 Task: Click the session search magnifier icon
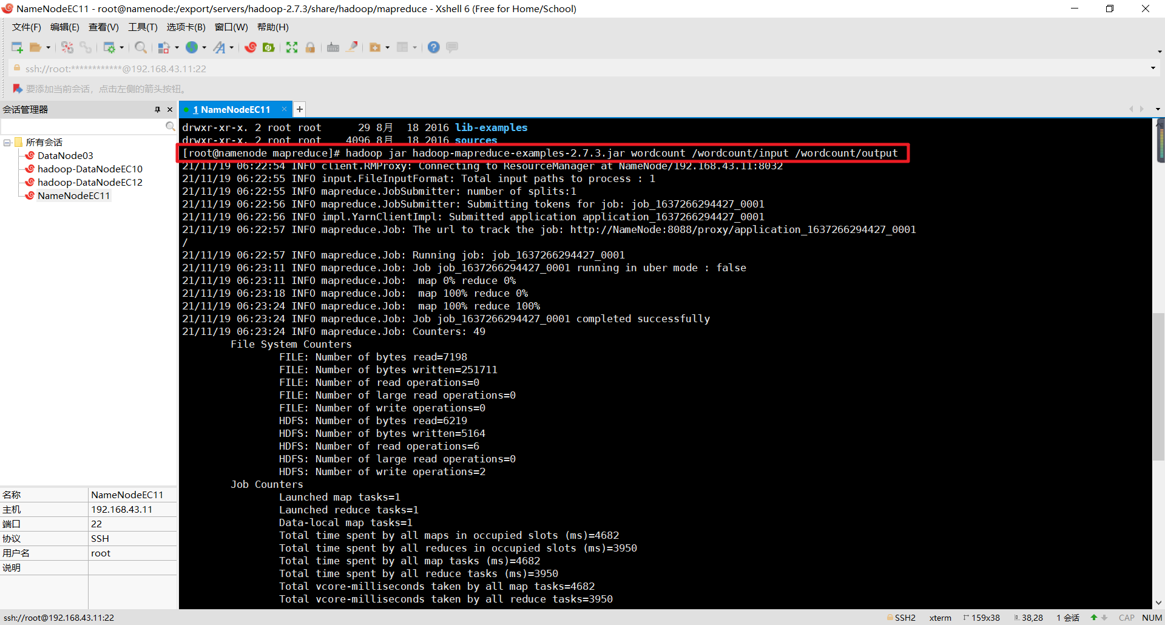[x=171, y=126]
